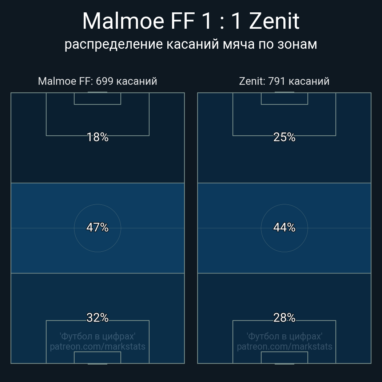Viewport: 382px width, 382px height.
Task: Click 'Футбол в цифрах' watermark on right pitch
Action: [x=284, y=337]
